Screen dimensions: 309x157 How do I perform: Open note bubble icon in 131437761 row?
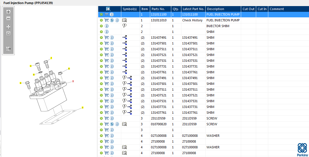pos(124,112)
